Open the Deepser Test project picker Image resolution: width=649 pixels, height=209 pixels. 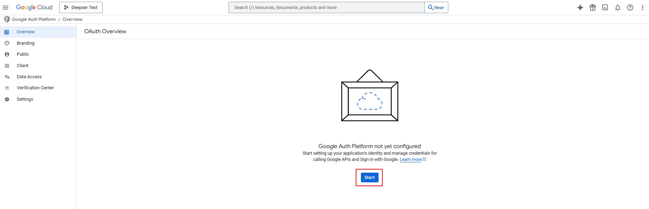click(81, 7)
